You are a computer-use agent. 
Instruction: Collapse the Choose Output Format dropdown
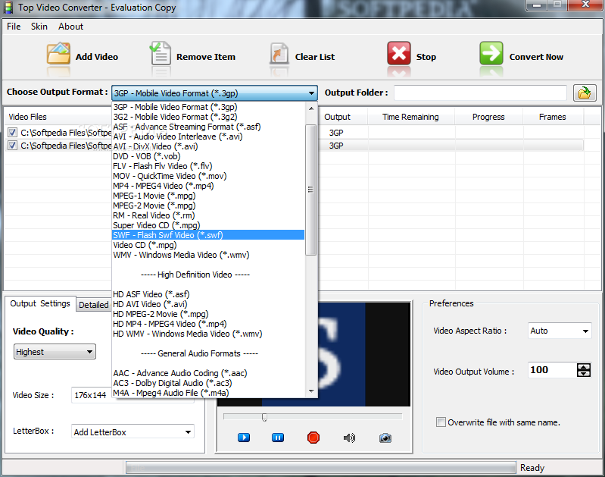311,93
